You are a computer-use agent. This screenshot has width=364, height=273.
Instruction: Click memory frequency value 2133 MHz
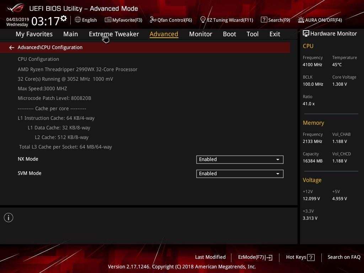[x=312, y=141]
